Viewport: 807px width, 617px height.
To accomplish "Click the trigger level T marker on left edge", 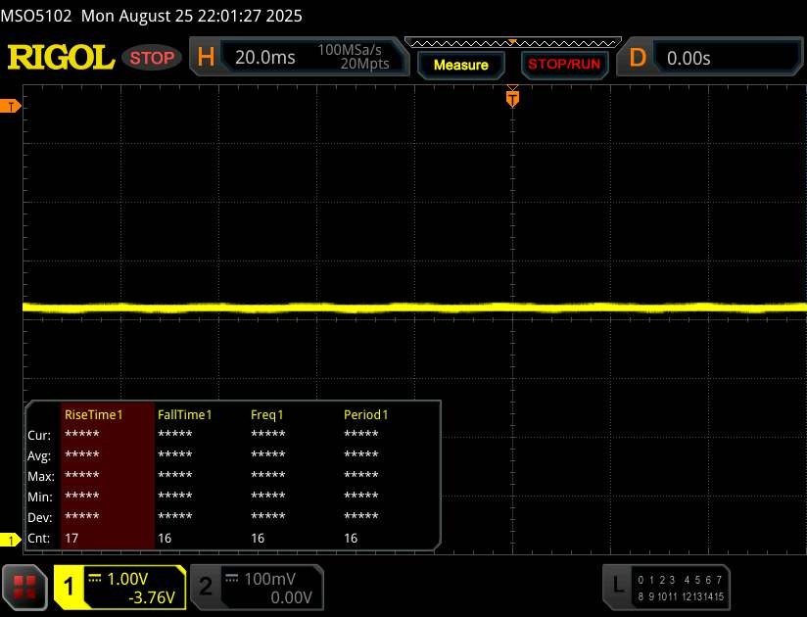I will (x=12, y=106).
